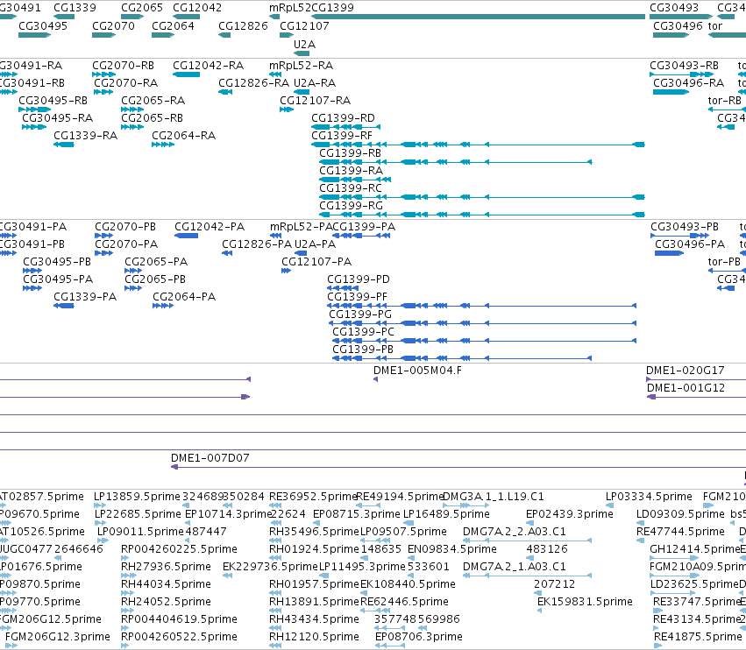Open the CG30493-RB transcript label

(684, 66)
